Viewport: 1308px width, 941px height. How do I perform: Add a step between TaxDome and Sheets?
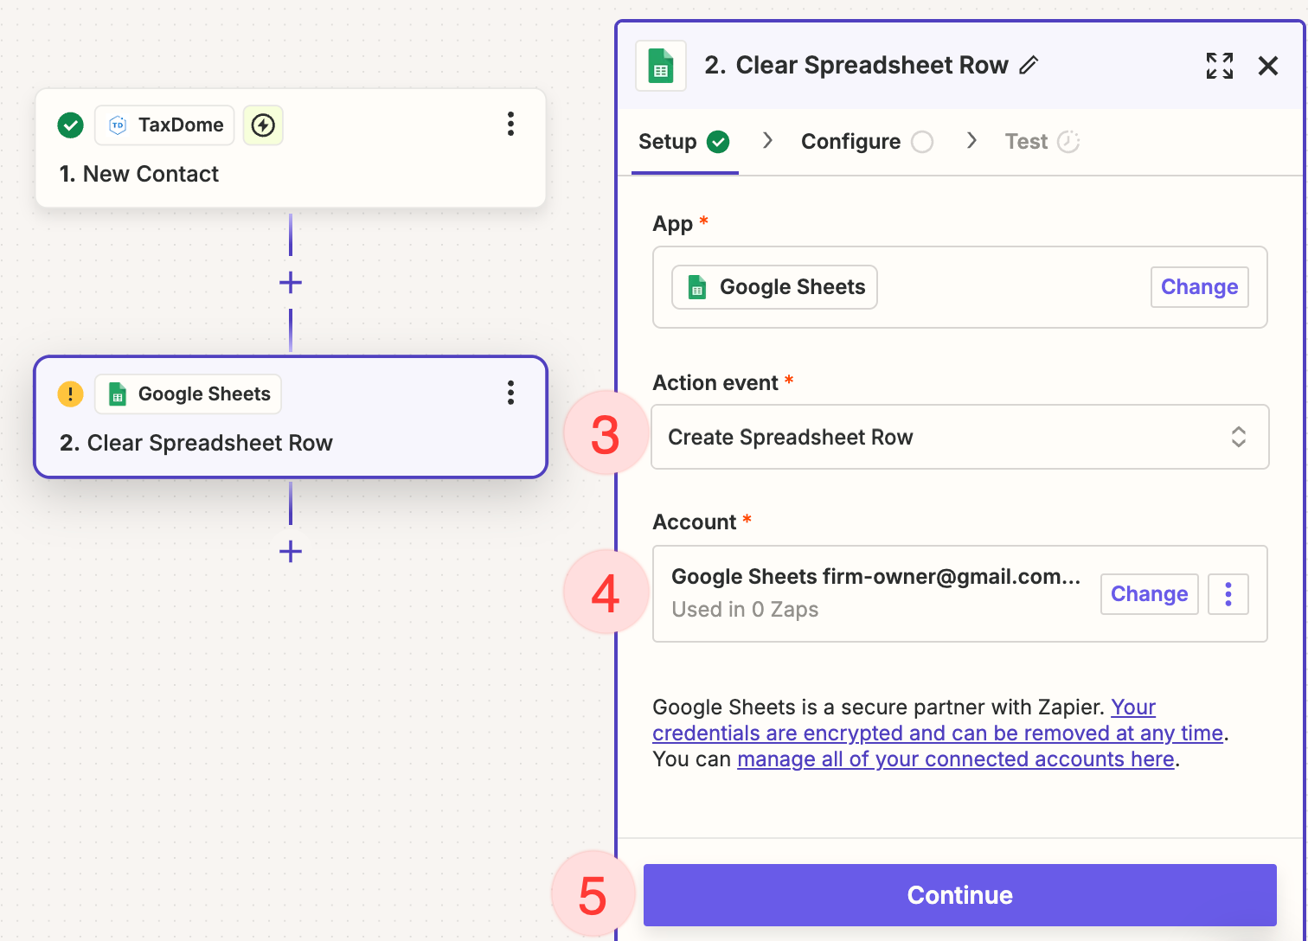[x=291, y=283]
